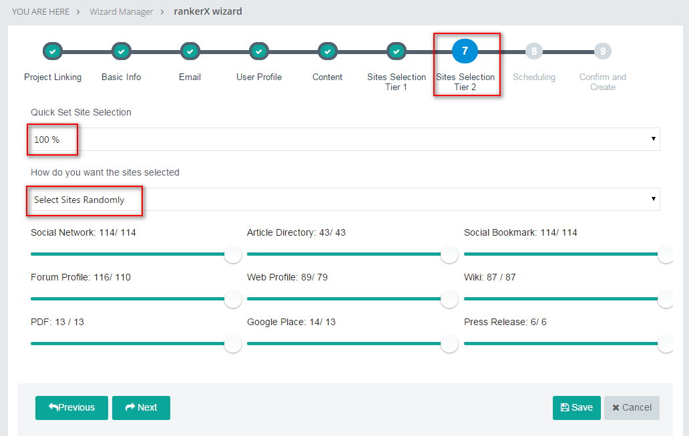Screen dimensions: 689x436
Task: Click the 'Quick Set Site Selection' label
Action: 81,113
